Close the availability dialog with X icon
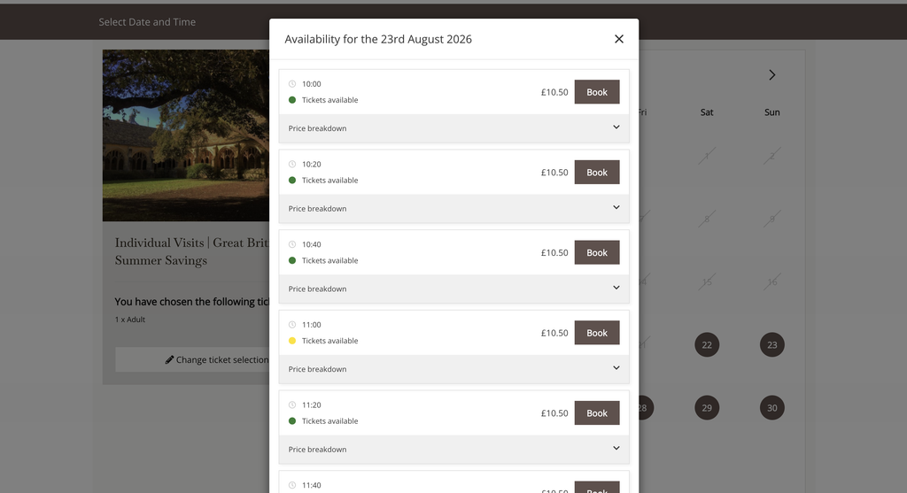 point(619,39)
